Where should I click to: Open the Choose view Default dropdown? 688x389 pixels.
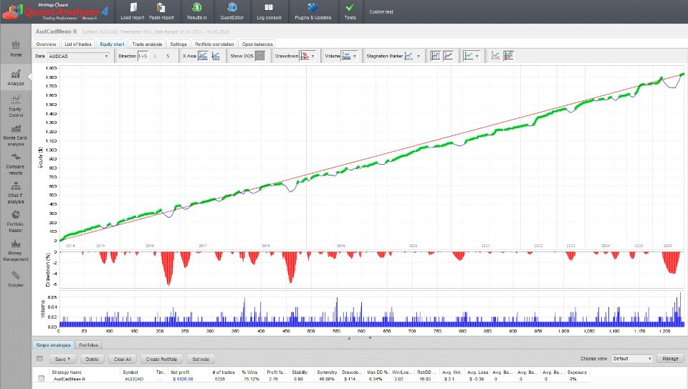tap(632, 359)
